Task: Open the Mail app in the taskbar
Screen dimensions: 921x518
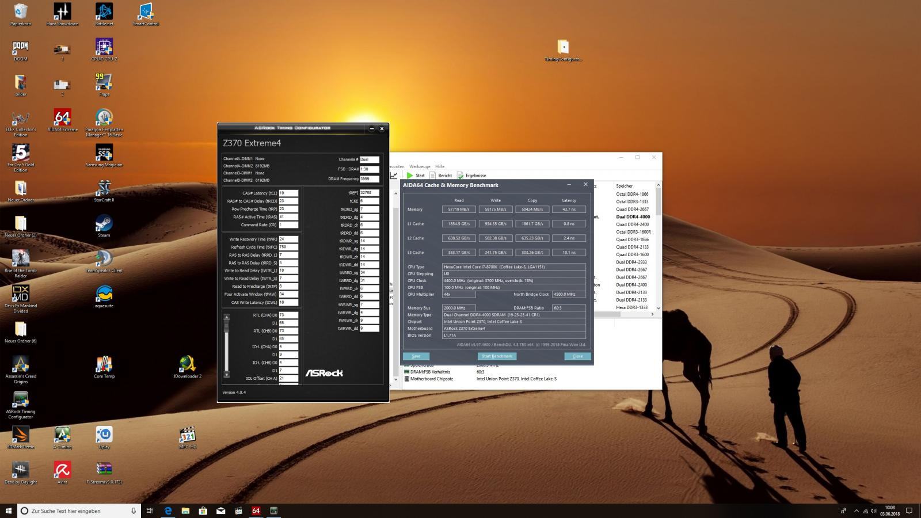Action: point(220,511)
